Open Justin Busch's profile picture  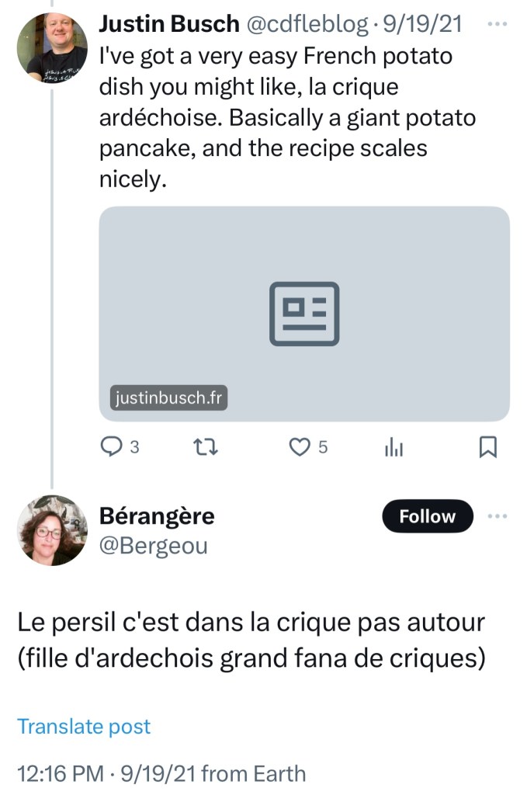(52, 48)
